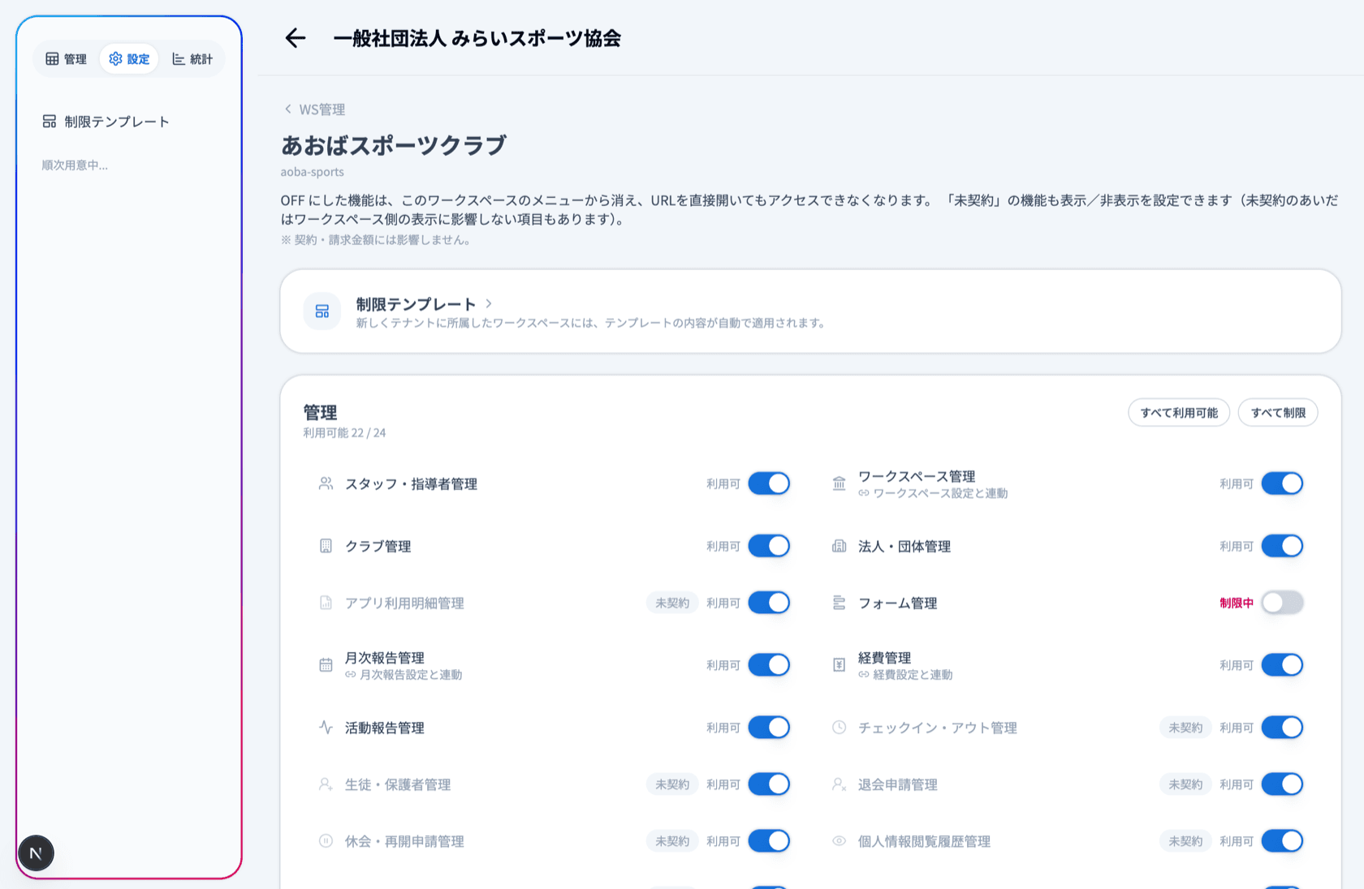
Task: Click the chevron before WS管理
Action: point(287,109)
